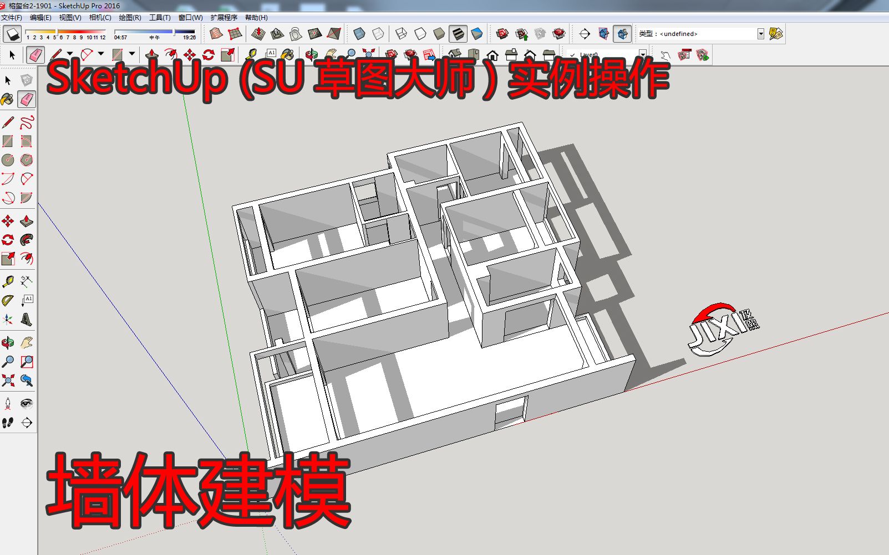
Task: Enable Monochrome style
Action: tap(476, 34)
